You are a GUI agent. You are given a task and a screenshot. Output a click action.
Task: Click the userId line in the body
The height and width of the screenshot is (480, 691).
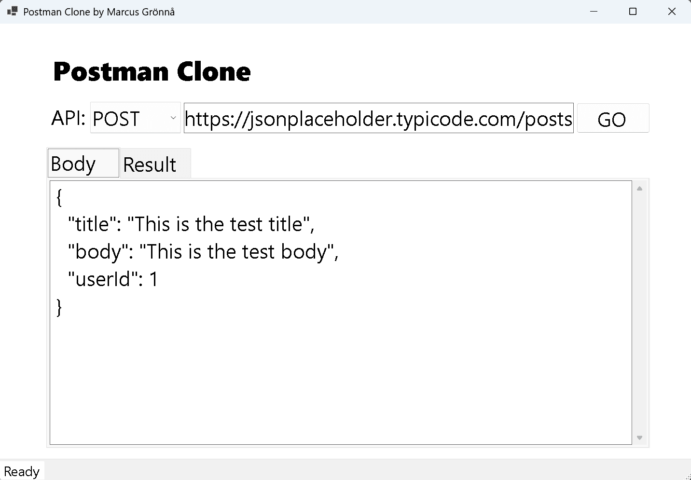113,279
